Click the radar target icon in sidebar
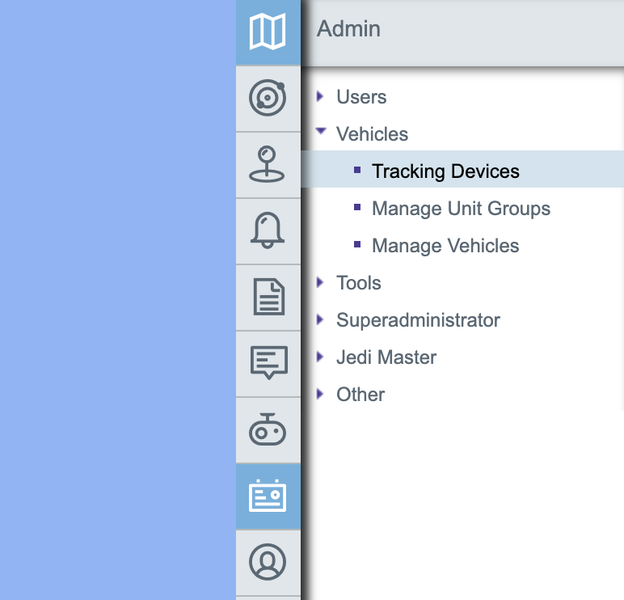624x600 pixels. pos(268,99)
